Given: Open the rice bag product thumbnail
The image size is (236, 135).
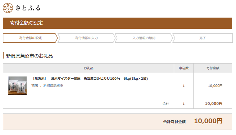Looking at the screenshot, I should pos(17,86).
